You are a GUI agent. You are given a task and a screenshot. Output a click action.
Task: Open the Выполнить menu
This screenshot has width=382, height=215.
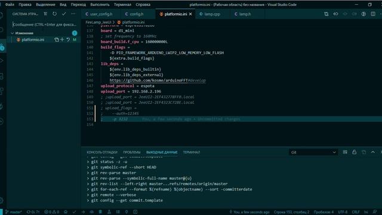100,5
